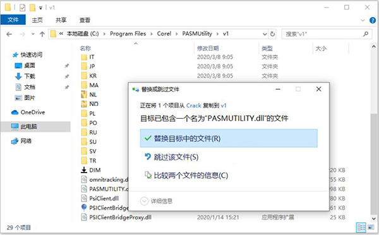Select 网络 in the navigation pane
This screenshot has width=379, height=235.
point(21,141)
